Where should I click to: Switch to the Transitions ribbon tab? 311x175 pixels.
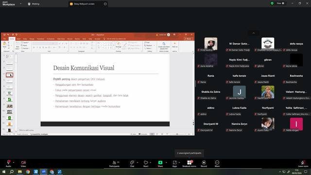(x=40, y=39)
